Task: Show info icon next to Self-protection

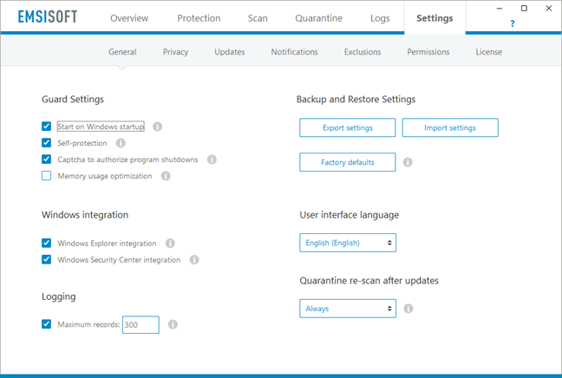Action: pos(121,143)
